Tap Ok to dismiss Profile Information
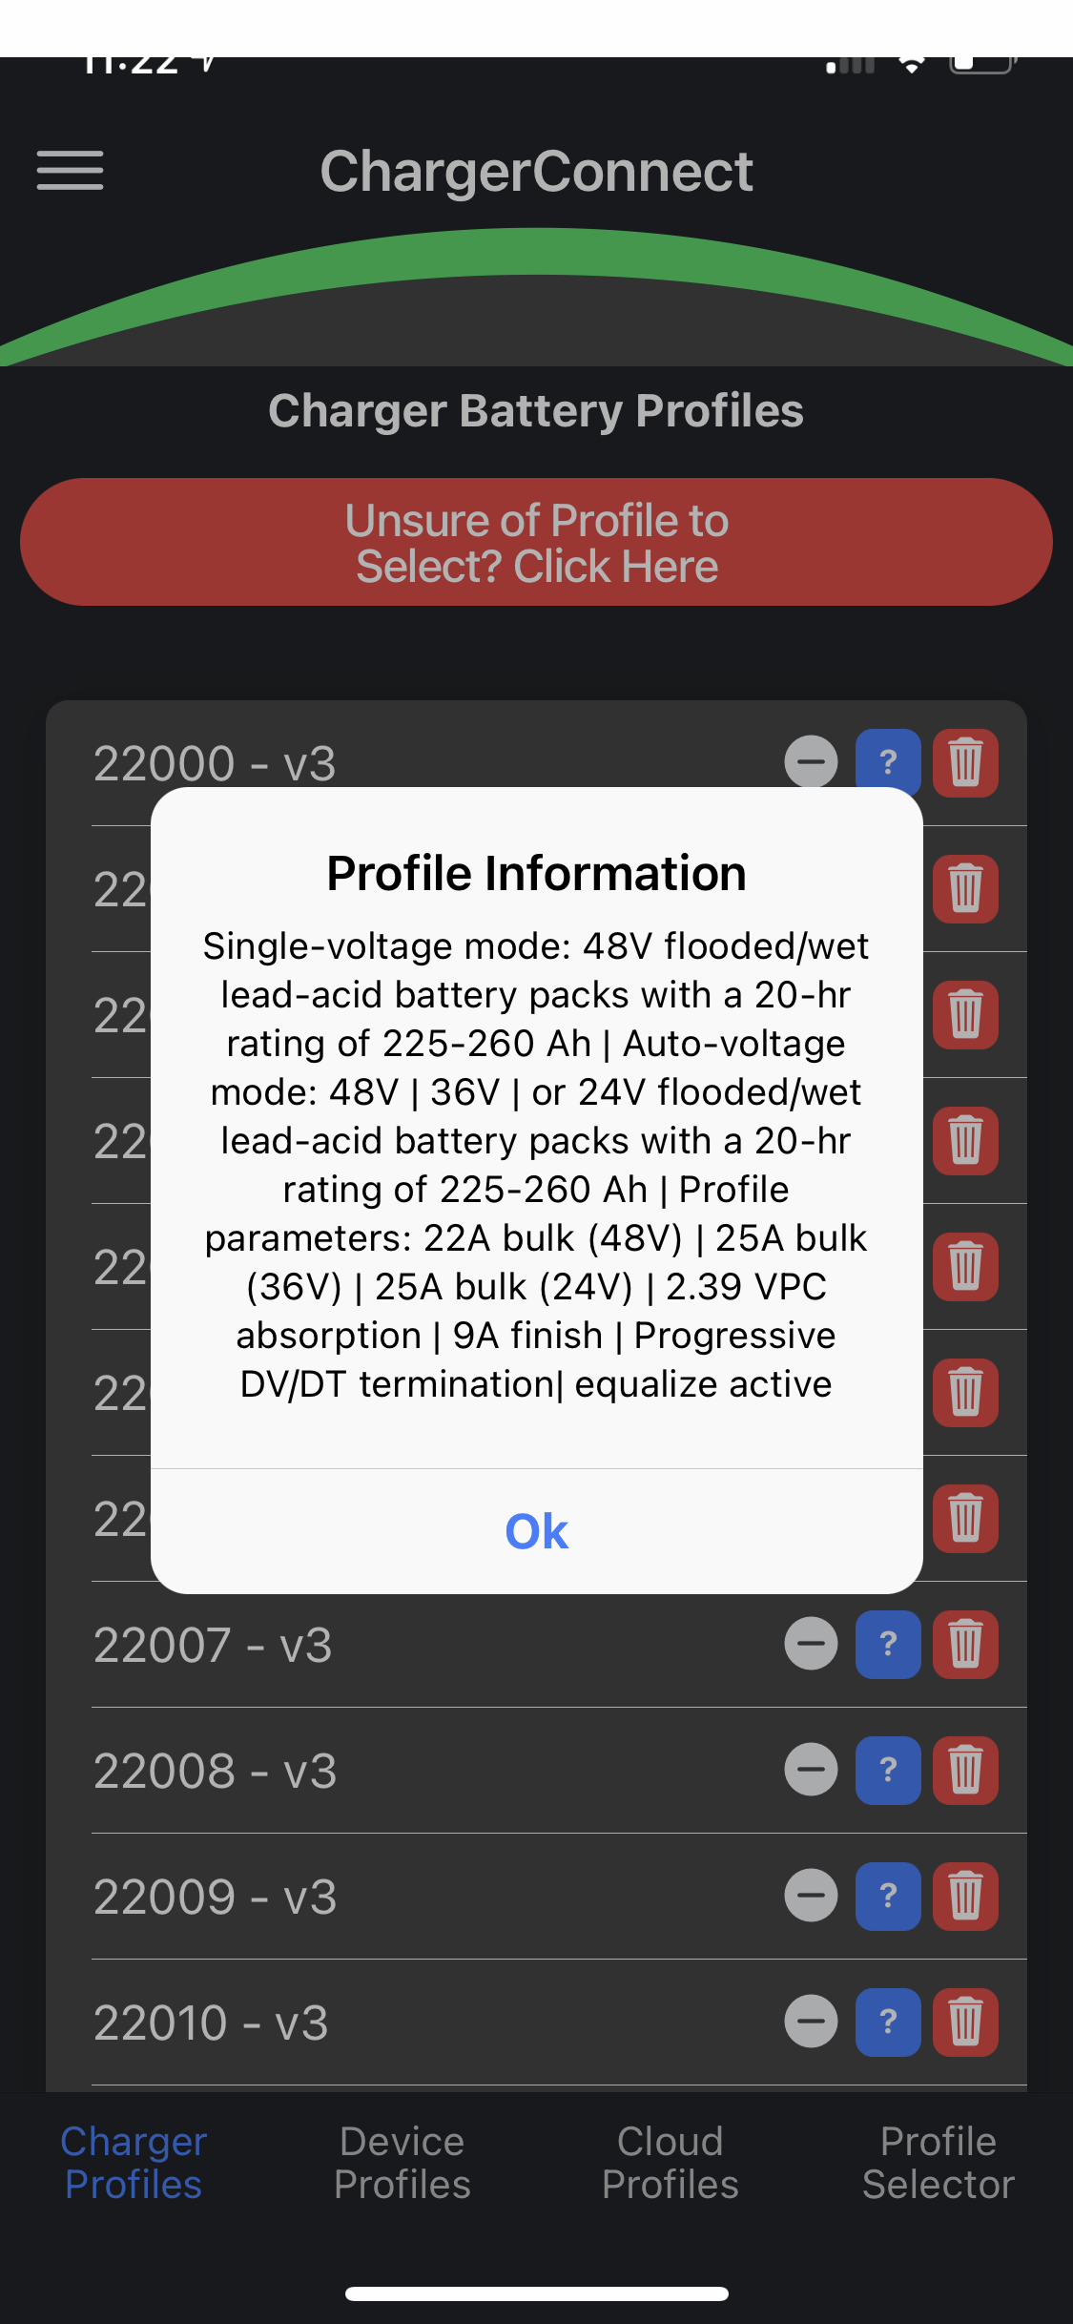 (536, 1531)
